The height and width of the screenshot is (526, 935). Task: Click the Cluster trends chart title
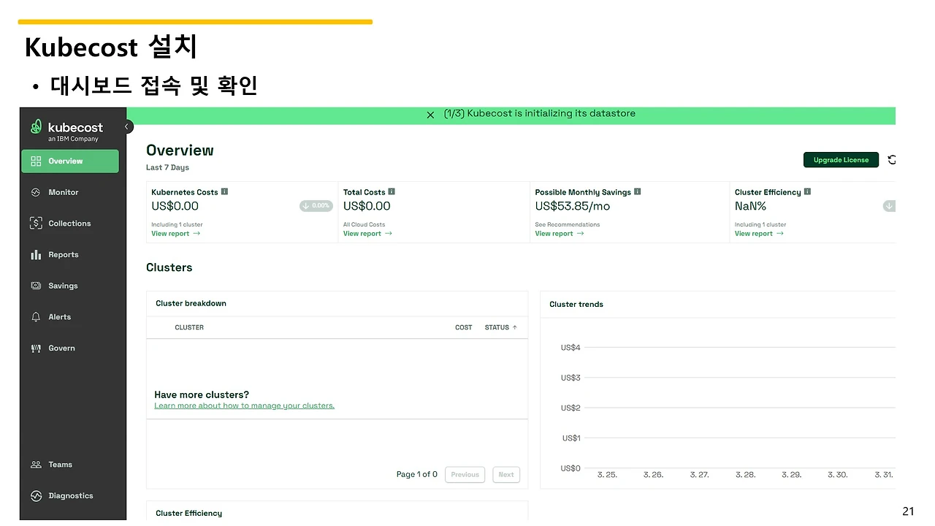pos(576,305)
